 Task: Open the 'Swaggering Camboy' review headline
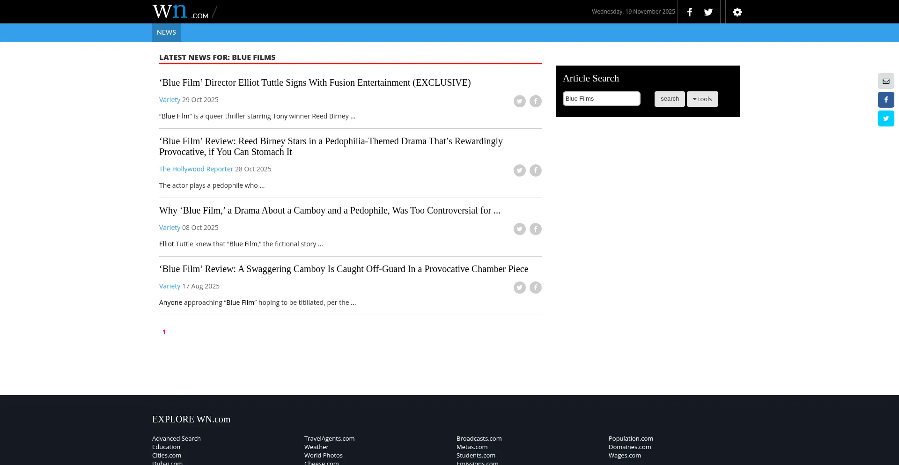[x=343, y=269]
